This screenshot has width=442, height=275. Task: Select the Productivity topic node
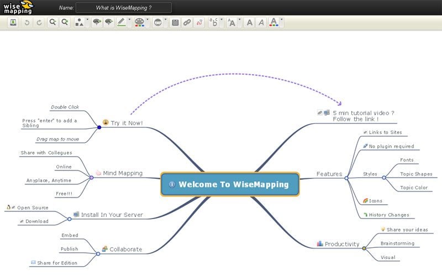pyautogui.click(x=341, y=244)
